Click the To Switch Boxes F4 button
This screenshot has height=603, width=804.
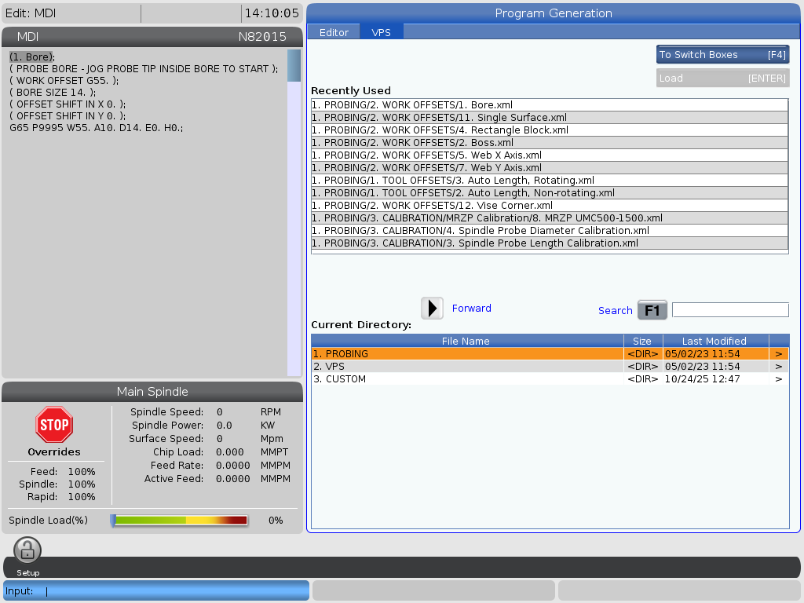point(722,54)
